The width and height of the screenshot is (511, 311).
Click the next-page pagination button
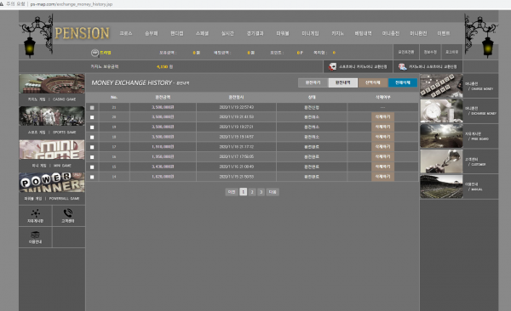pyautogui.click(x=273, y=192)
